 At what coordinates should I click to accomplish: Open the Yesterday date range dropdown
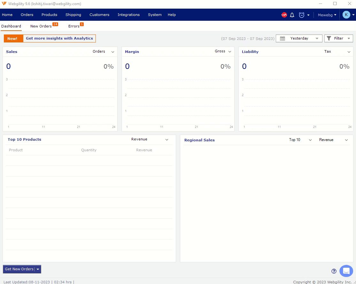coord(299,39)
